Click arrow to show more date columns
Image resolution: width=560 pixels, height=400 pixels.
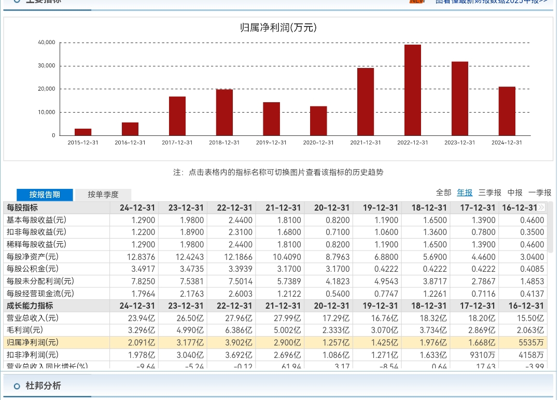coord(541,207)
